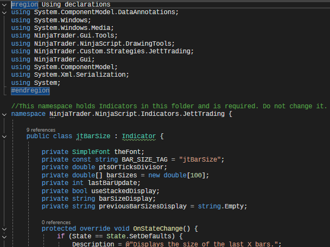This screenshot has width=330, height=247.
Task: Click the useStackedDisplay field
Action: point(124,191)
